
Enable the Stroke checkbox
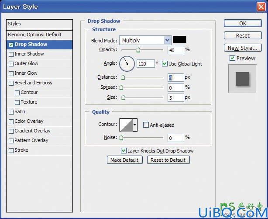11,150
